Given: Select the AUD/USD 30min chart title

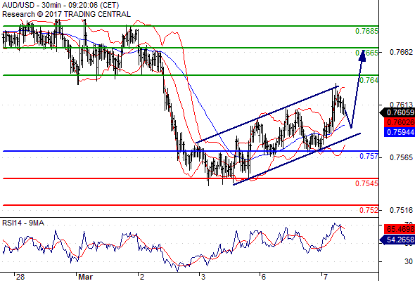Looking at the screenshot, I should tap(60, 5).
